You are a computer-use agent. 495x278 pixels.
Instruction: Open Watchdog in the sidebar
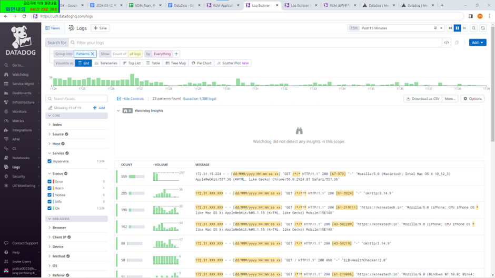(20, 75)
